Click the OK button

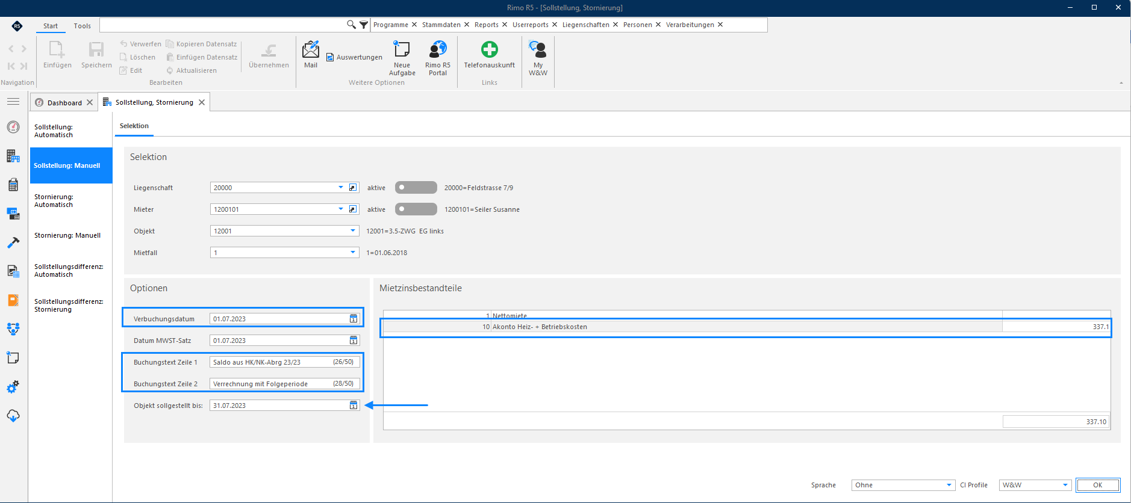pos(1098,485)
